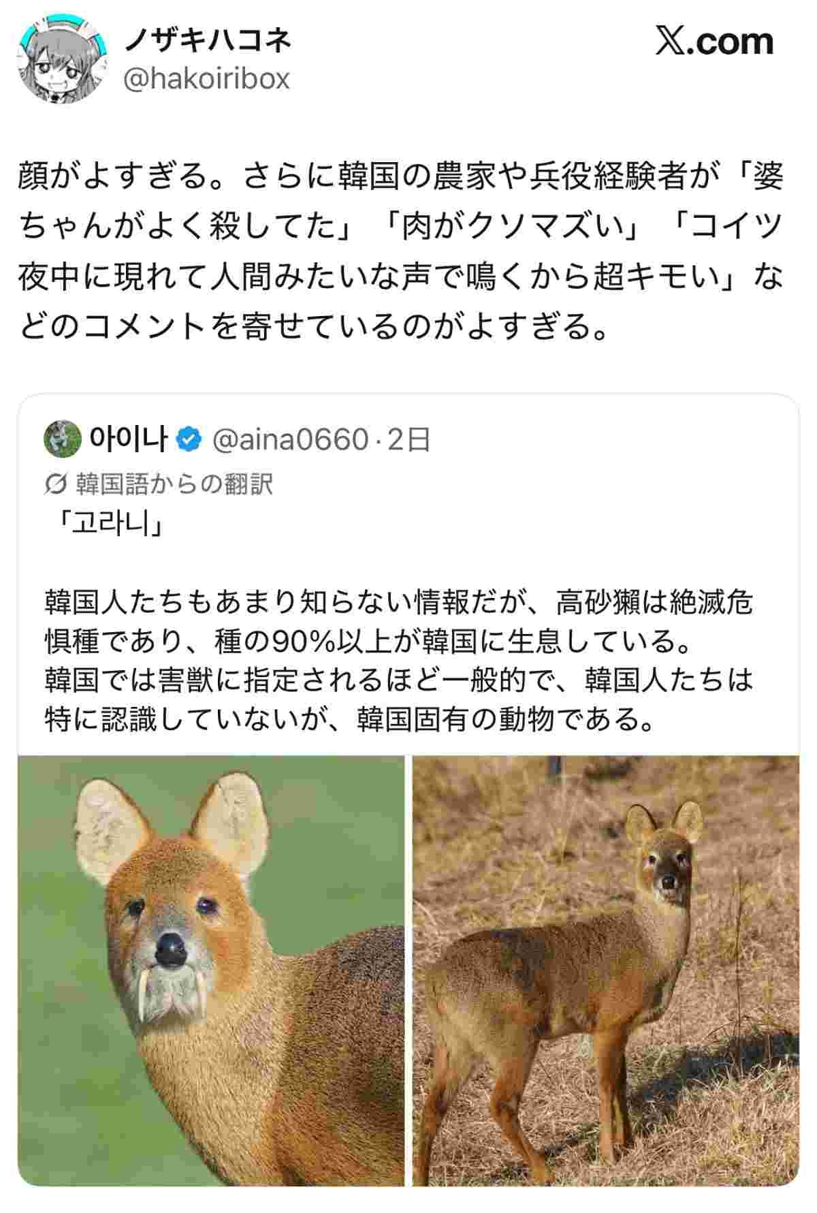Click the 2日 timestamp
Image resolution: width=817 pixels, height=1213 pixels.
(408, 441)
